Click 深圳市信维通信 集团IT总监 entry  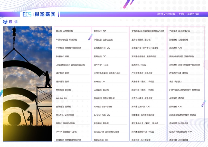[x=144, y=56]
